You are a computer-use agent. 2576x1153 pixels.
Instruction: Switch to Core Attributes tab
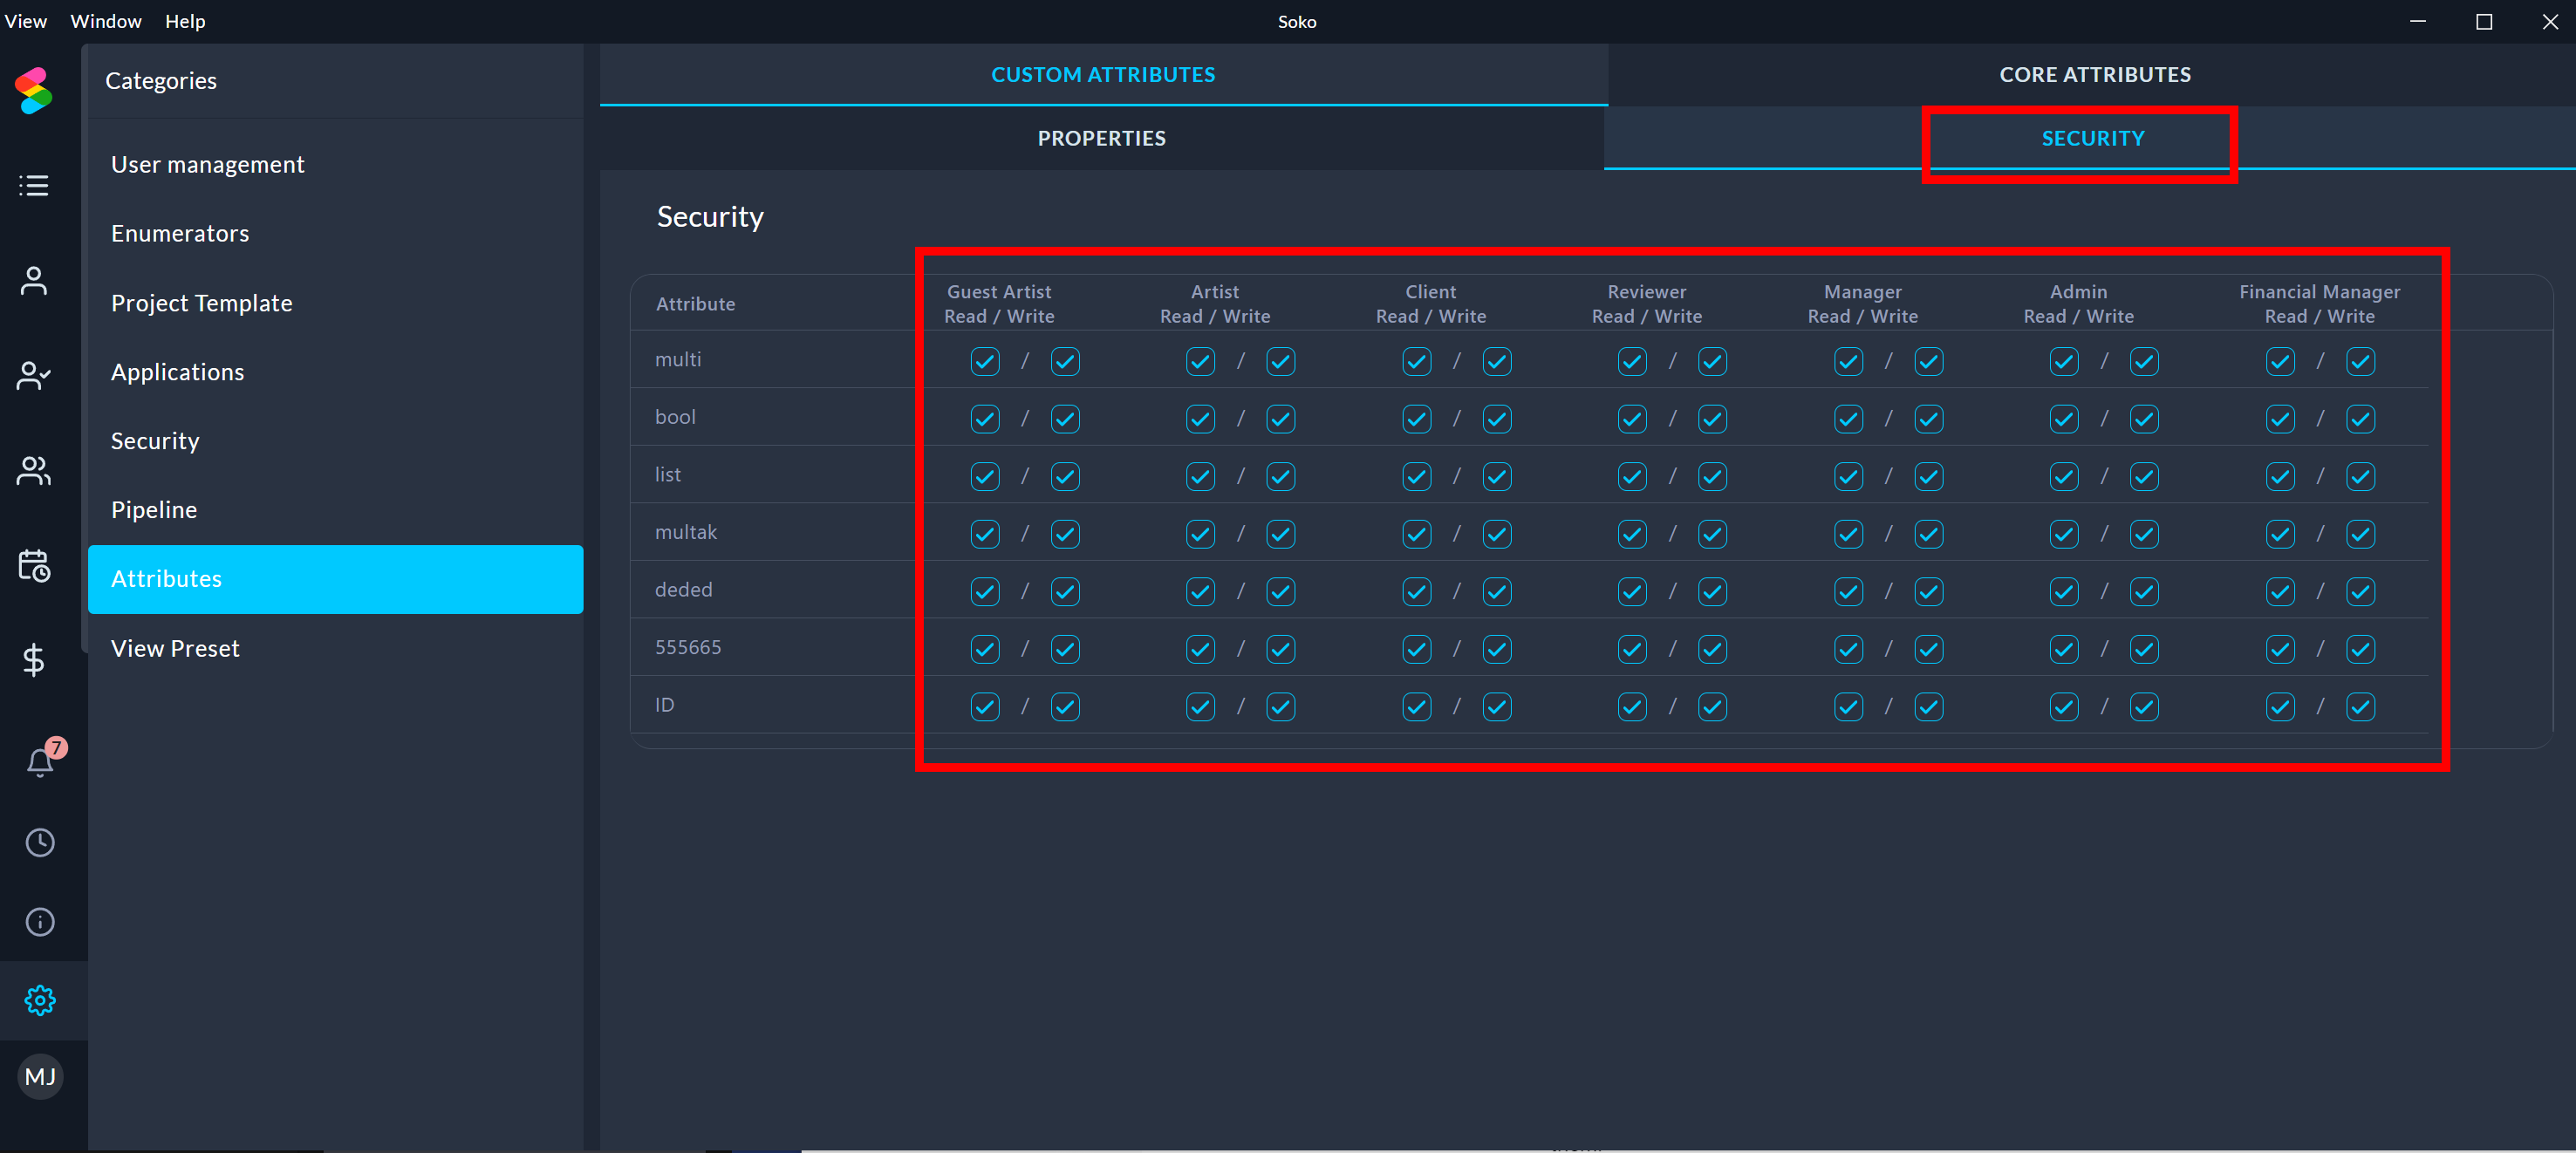(2094, 75)
